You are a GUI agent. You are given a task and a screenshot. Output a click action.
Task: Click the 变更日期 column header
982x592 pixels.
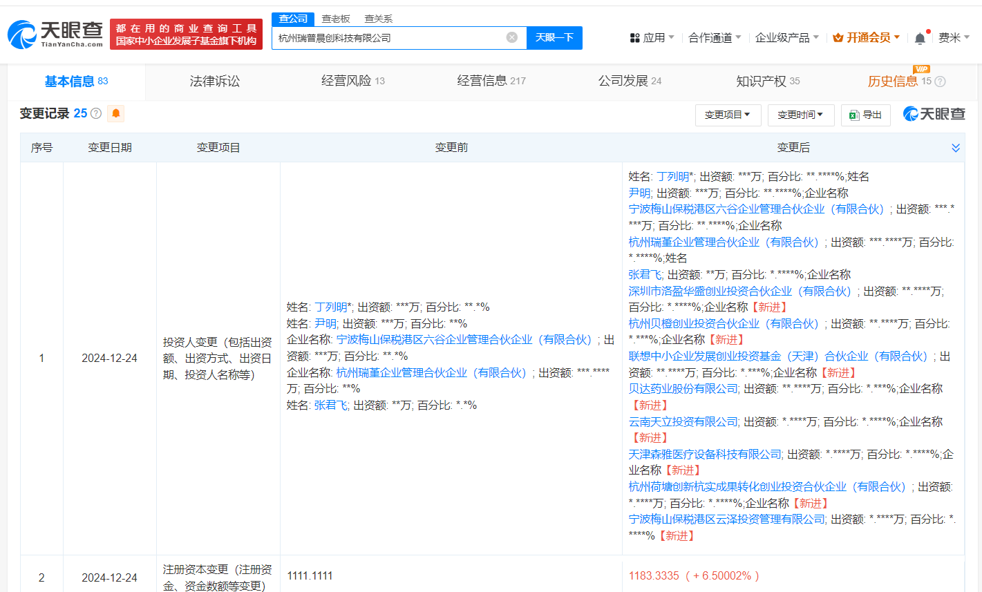coord(110,148)
